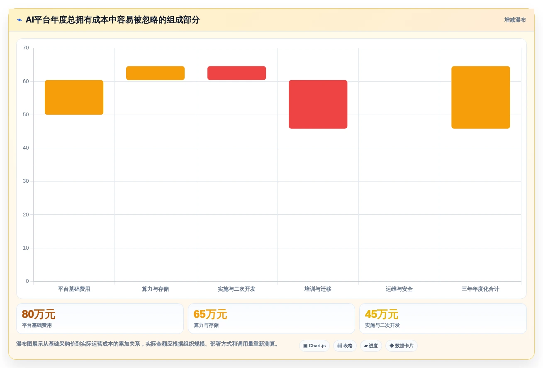
Task: Click the y-axis value 20
Action: (26, 215)
